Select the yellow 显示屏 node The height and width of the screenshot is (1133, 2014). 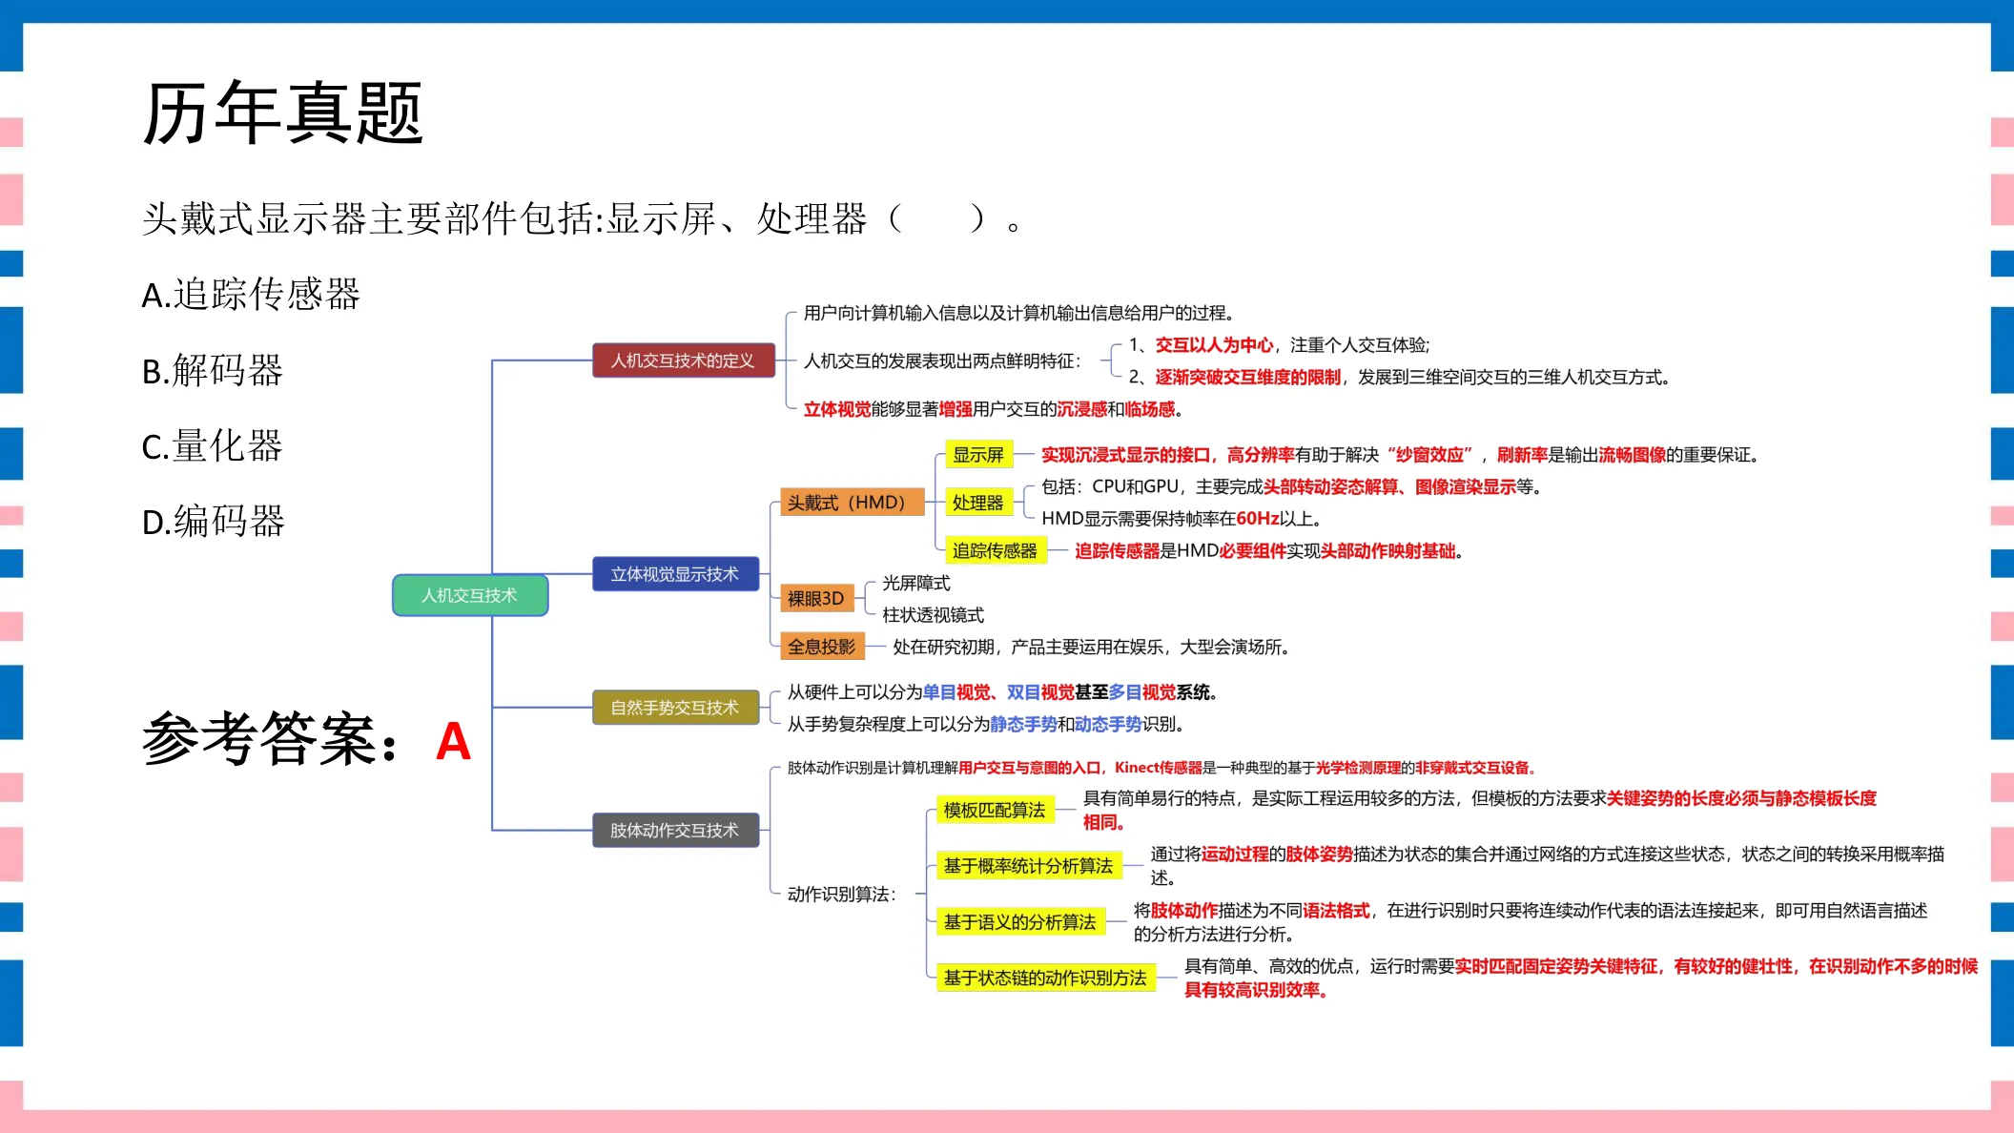[978, 455]
